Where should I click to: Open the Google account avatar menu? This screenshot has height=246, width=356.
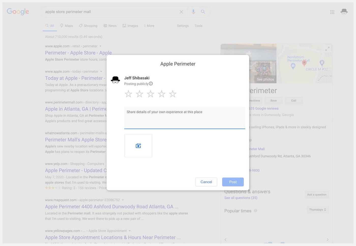(x=344, y=11)
